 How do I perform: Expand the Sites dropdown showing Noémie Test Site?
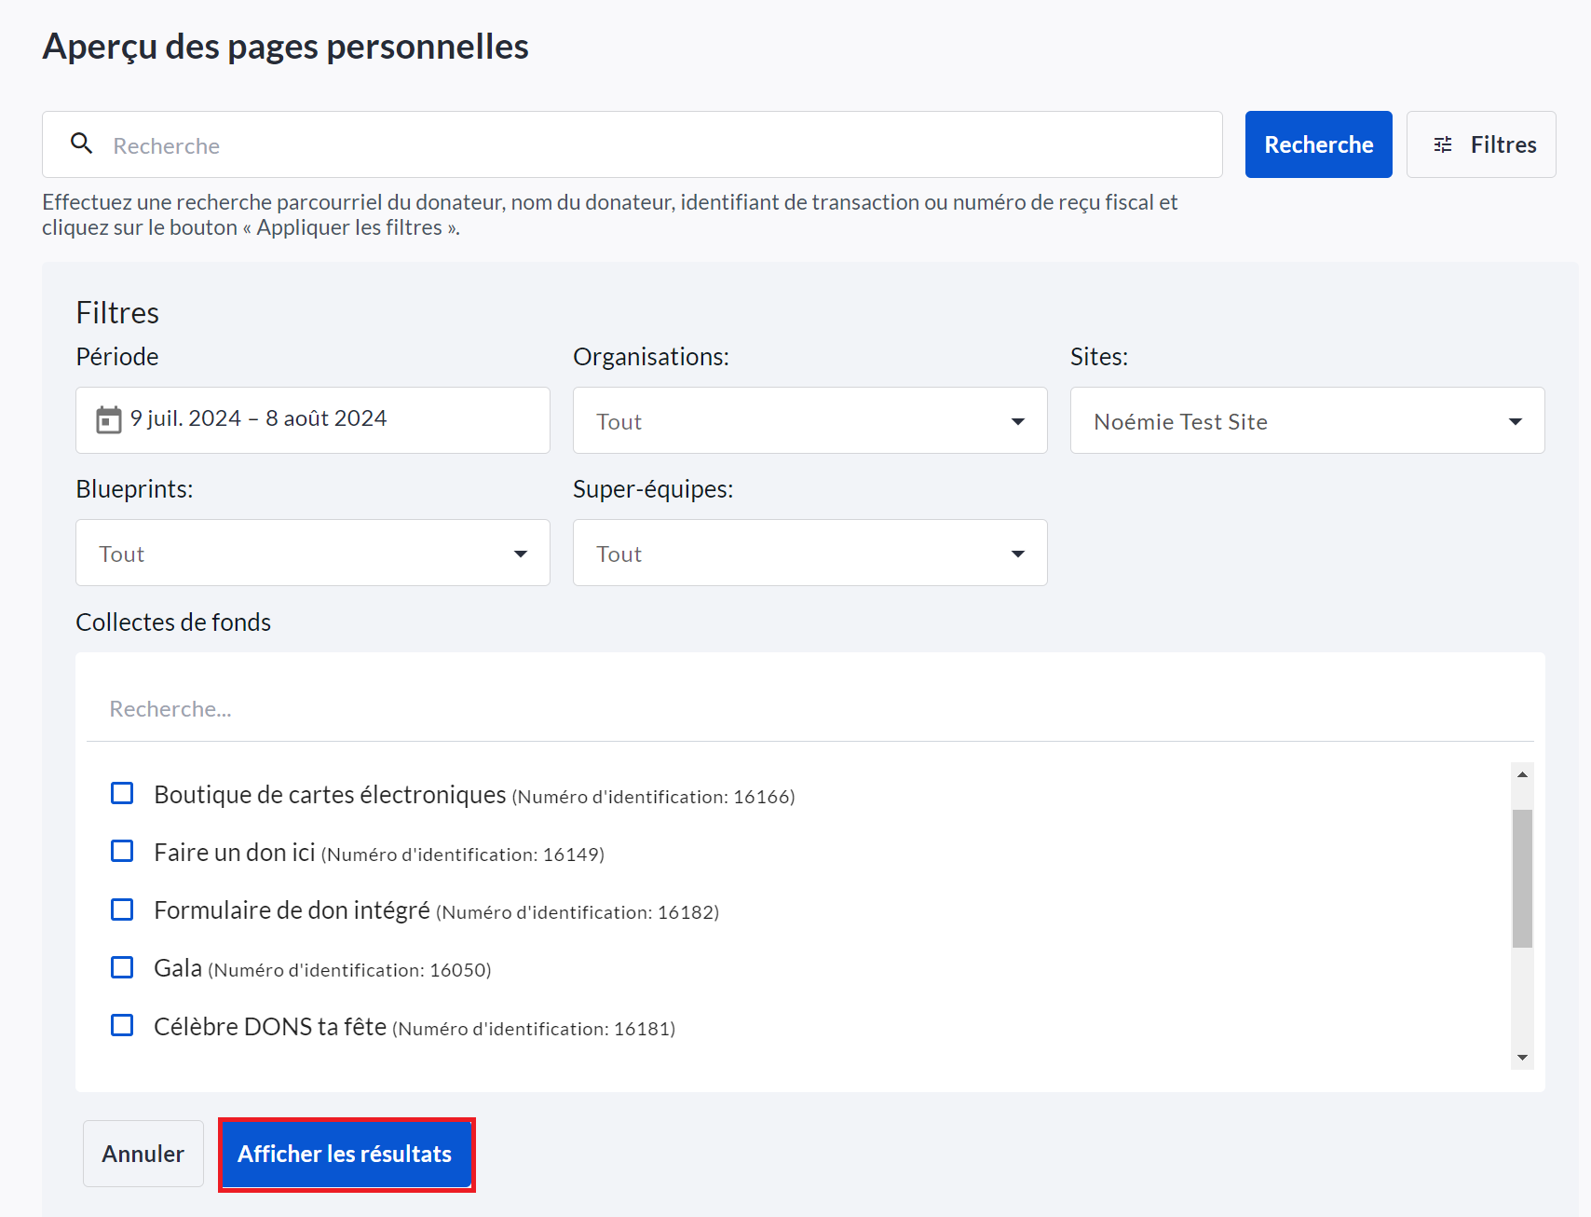click(1307, 421)
